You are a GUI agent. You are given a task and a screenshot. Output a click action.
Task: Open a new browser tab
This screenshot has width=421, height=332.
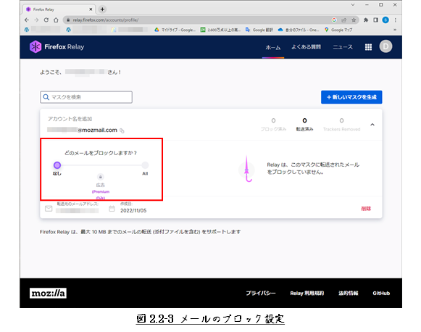102,9
